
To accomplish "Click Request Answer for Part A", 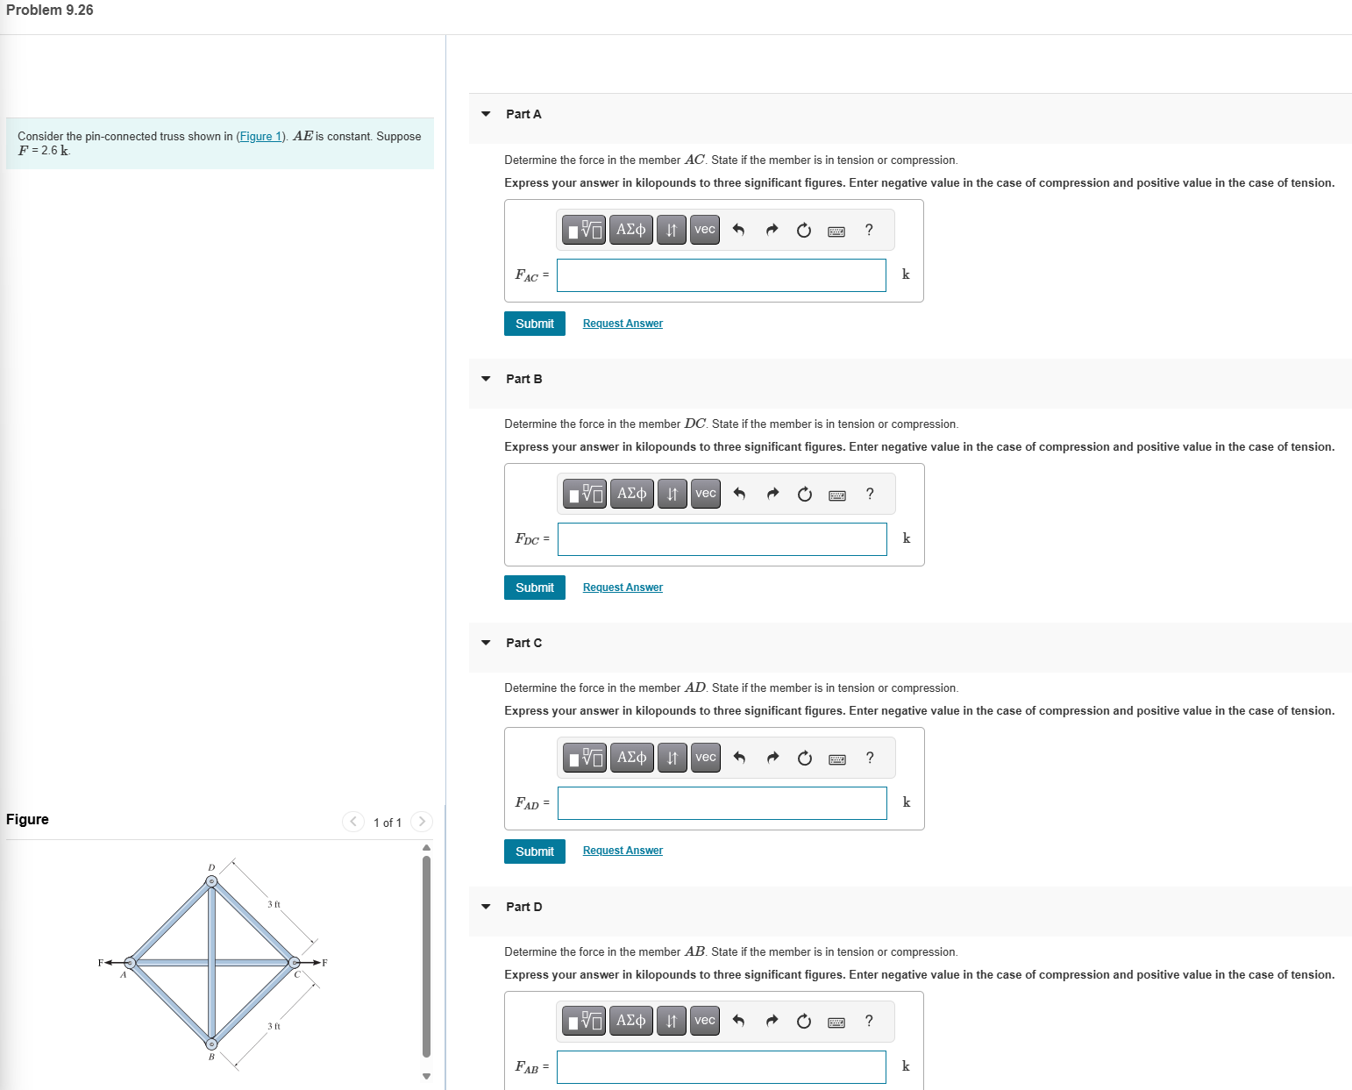I will (622, 323).
